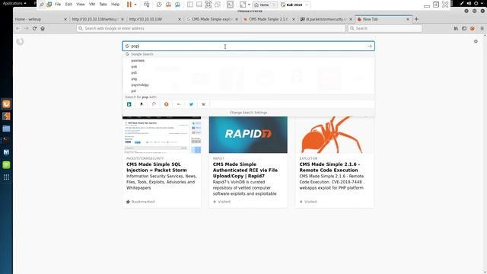Close the New Tab browser tab
Image resolution: width=487 pixels, height=274 pixels.
click(x=408, y=19)
